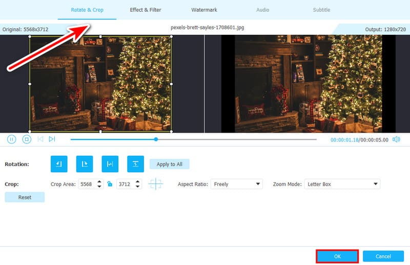Mute audio with the speaker icon
410x265 pixels.
point(397,139)
